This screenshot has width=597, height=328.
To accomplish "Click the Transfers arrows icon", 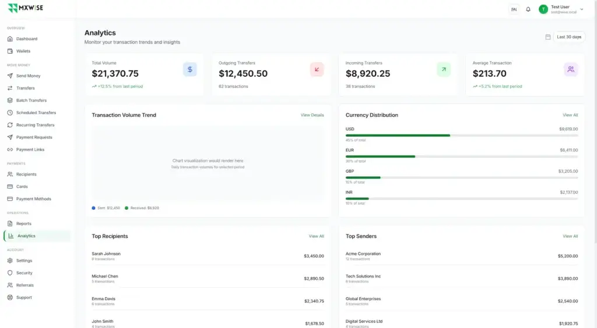I will coord(10,88).
